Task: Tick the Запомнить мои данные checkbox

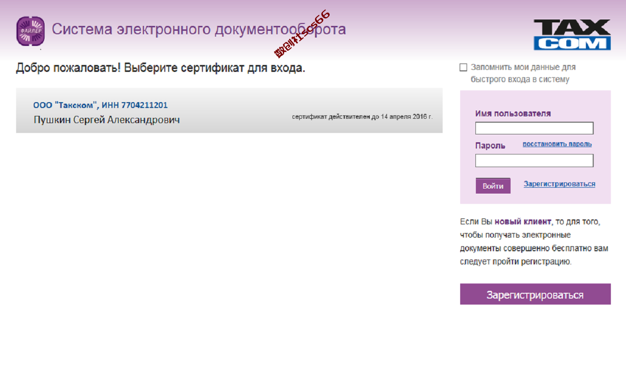Action: pyautogui.click(x=464, y=67)
